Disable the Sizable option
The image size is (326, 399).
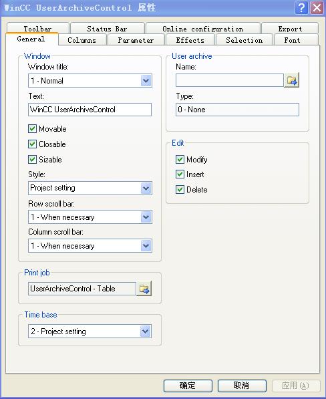click(x=32, y=160)
